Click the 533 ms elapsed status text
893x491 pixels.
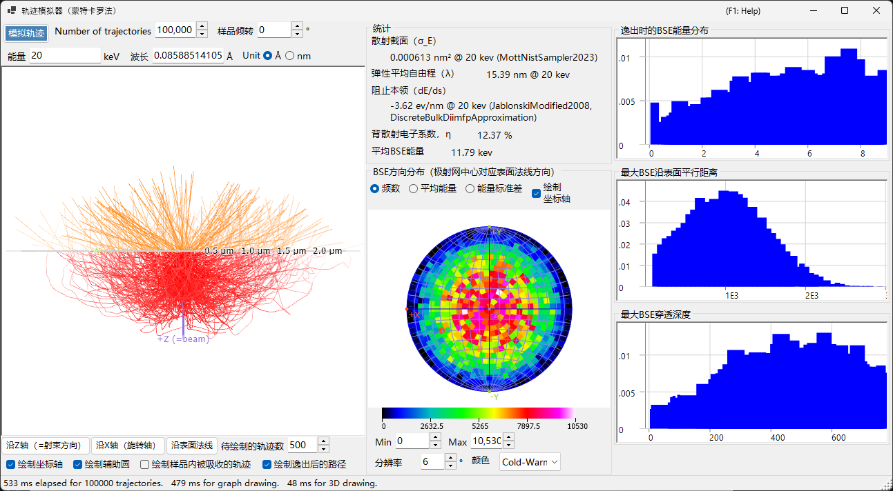[x=84, y=483]
